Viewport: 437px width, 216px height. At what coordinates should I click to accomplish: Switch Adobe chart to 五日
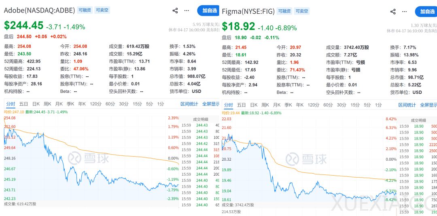23,104
